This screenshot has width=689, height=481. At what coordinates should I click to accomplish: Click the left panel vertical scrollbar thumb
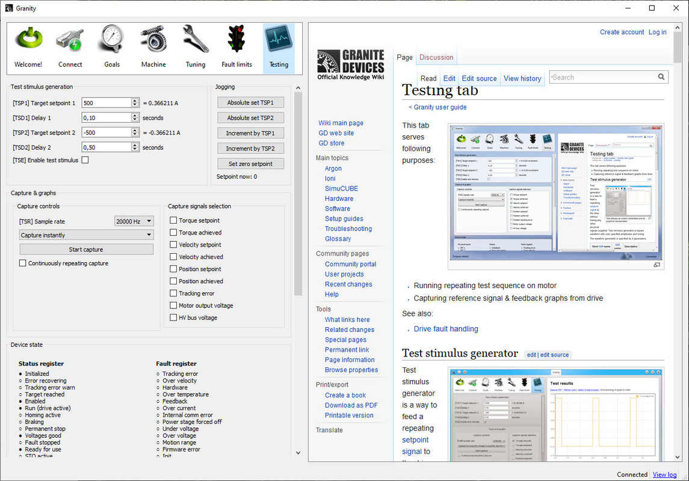click(x=298, y=193)
